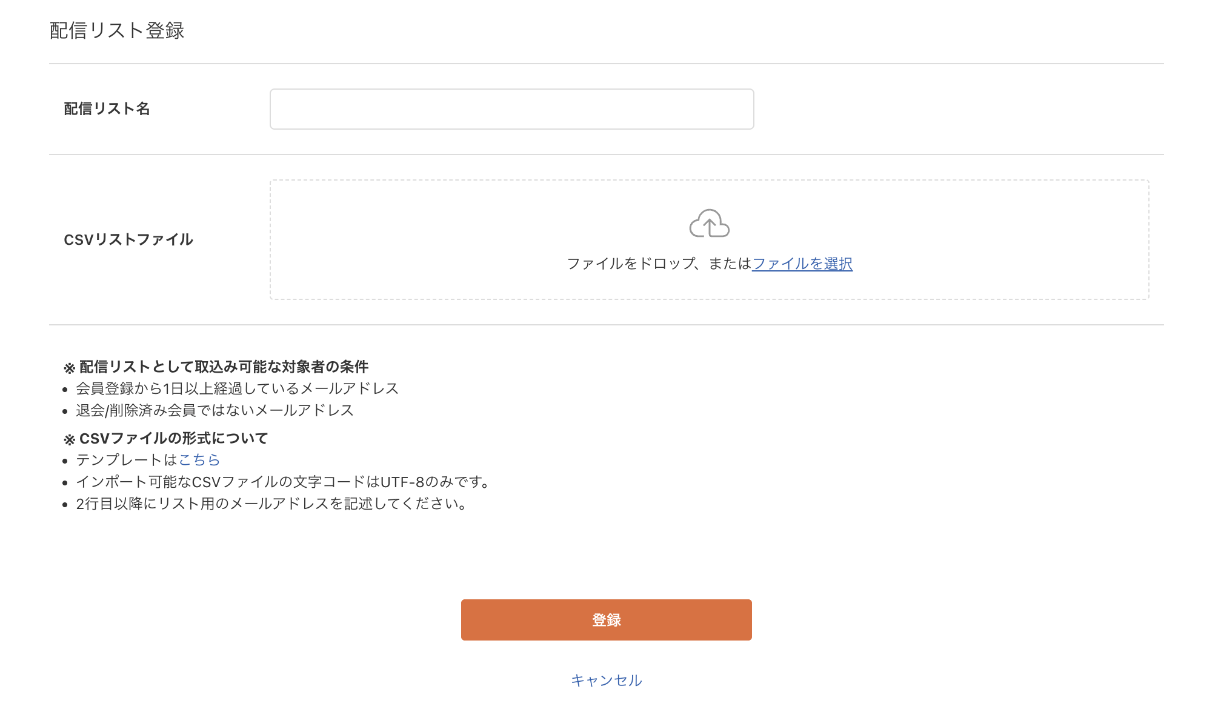The width and height of the screenshot is (1218, 709).
Task: Select the dashed border of the upload area
Action: (x=709, y=181)
